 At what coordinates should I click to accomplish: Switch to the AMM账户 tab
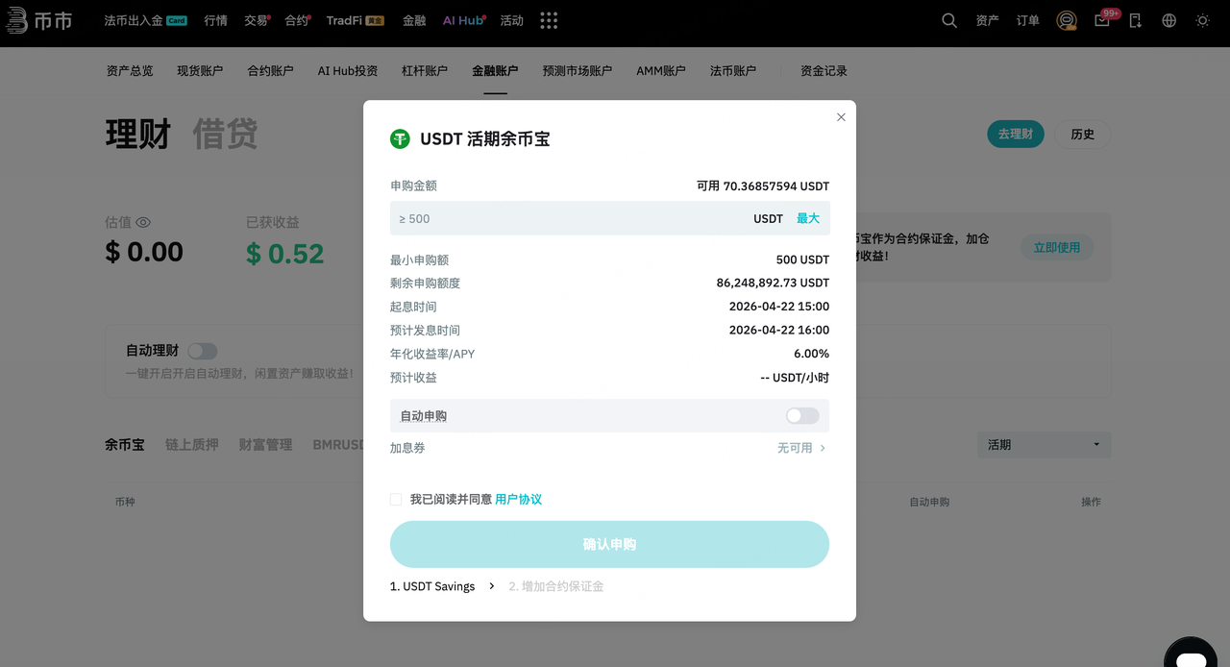661,71
